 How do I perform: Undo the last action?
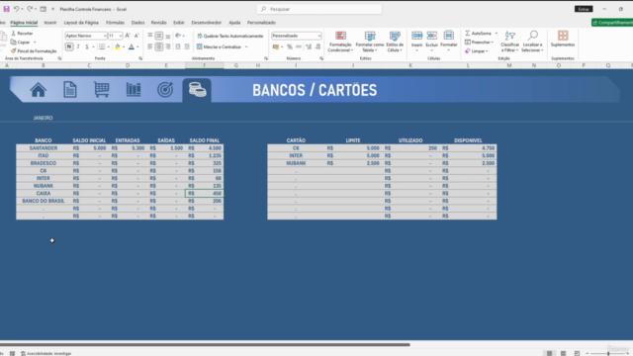point(16,9)
